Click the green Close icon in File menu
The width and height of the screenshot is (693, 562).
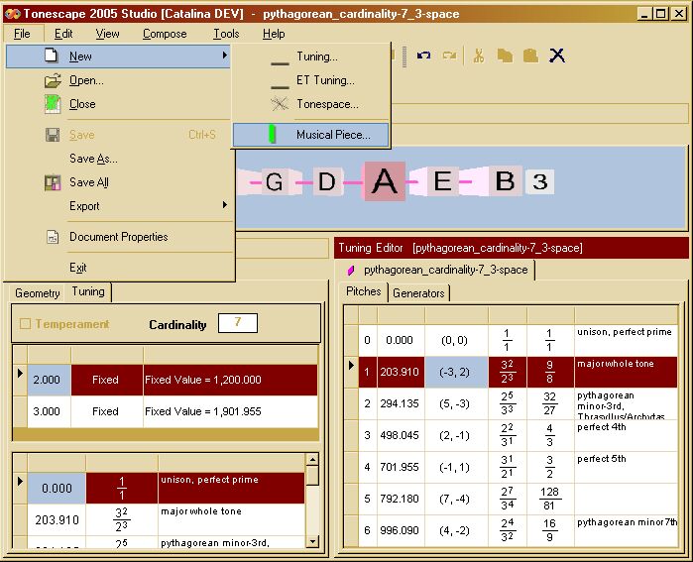(x=53, y=104)
